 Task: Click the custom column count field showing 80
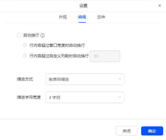105,56
